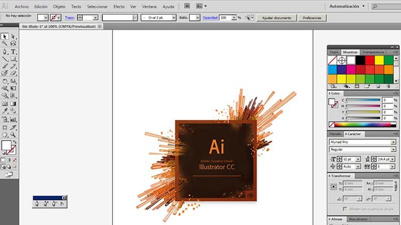Select the Lasso tool
The width and height of the screenshot is (401, 225).
[x=13, y=43]
